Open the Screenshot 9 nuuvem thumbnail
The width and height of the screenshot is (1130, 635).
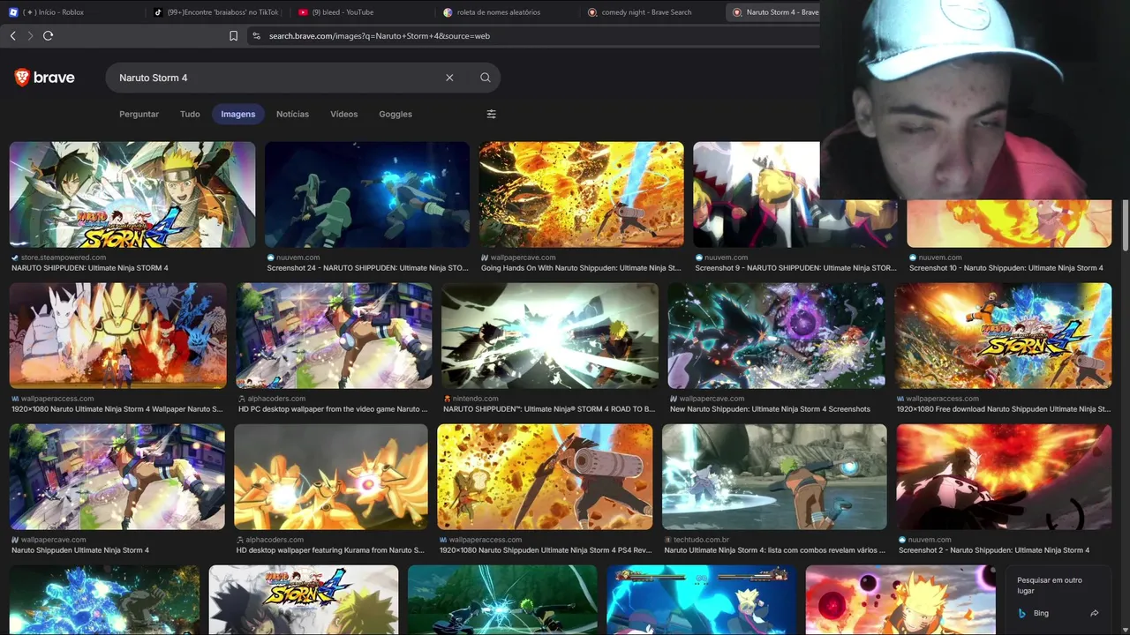click(757, 194)
